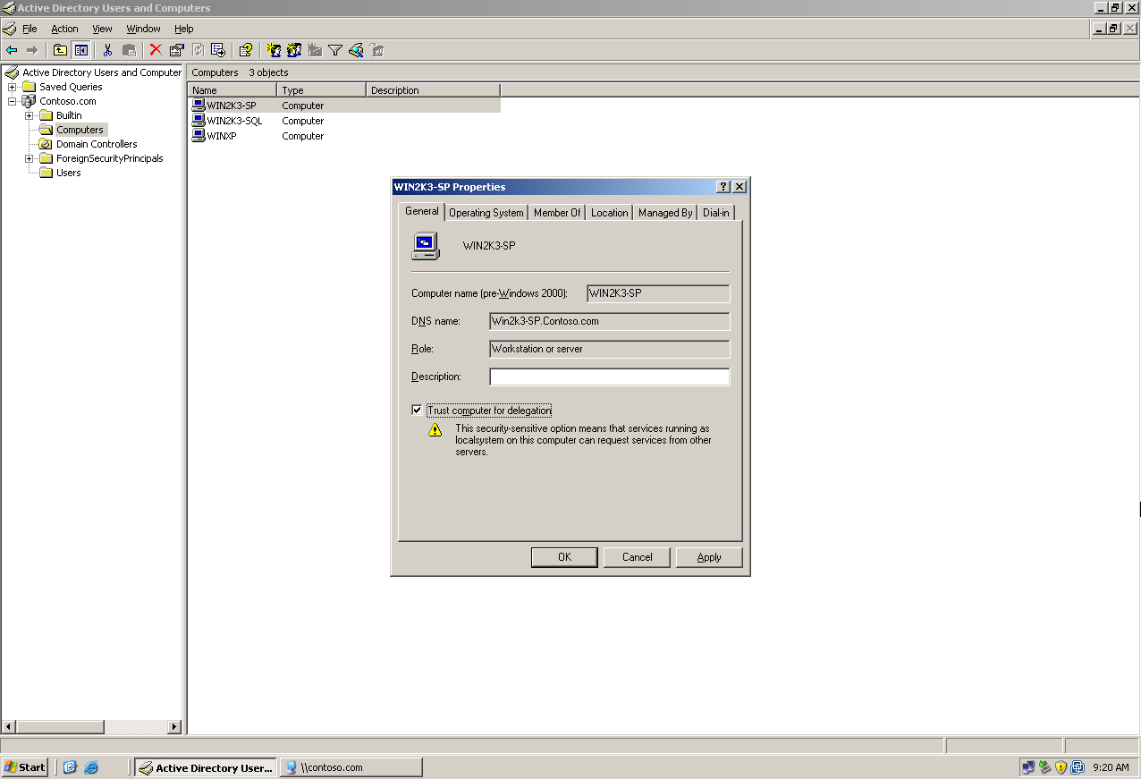The width and height of the screenshot is (1141, 779).
Task: Toggle the Show/Hide Console Tree icon
Action: [x=81, y=50]
